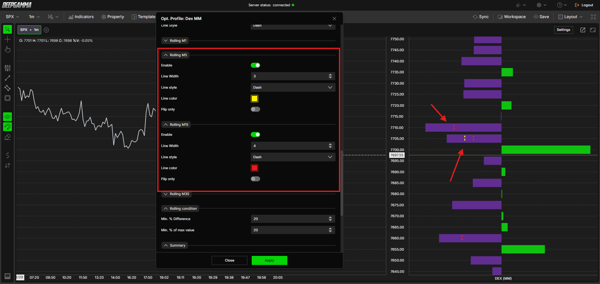Click the DeepGamma logo

[x=17, y=5]
